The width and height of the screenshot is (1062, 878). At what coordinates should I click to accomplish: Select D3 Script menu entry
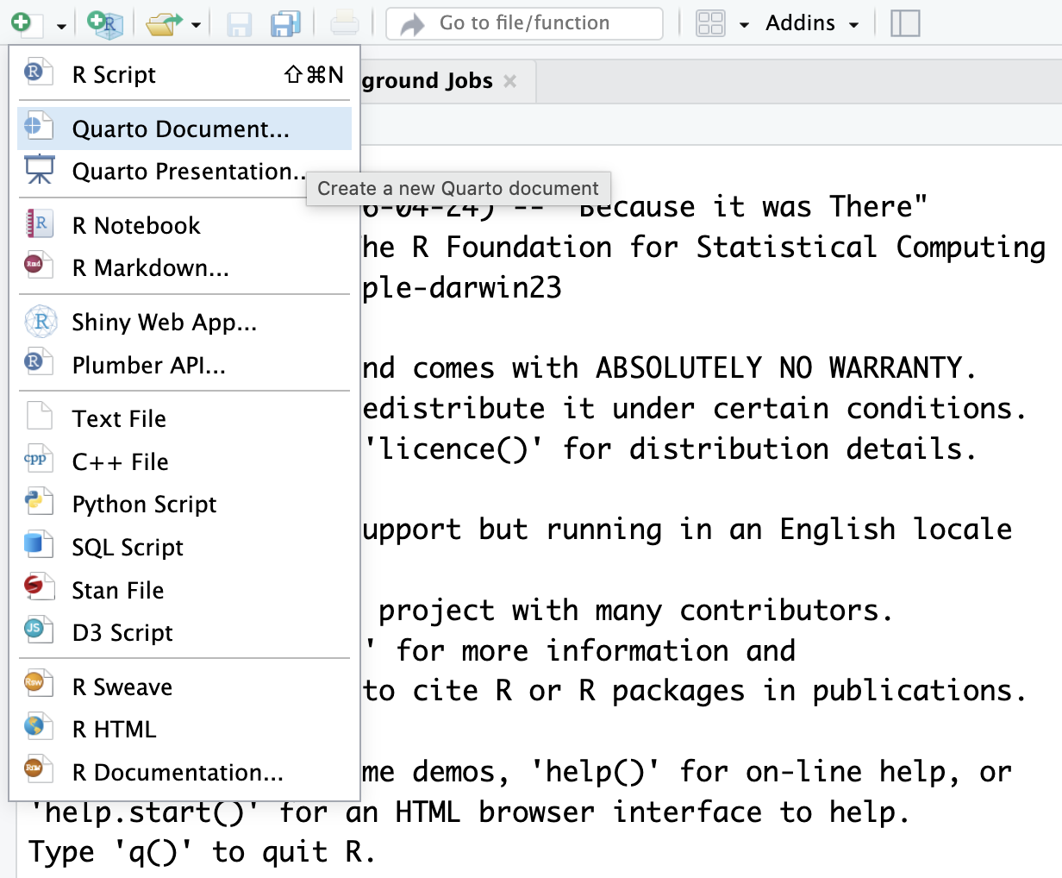click(184, 632)
